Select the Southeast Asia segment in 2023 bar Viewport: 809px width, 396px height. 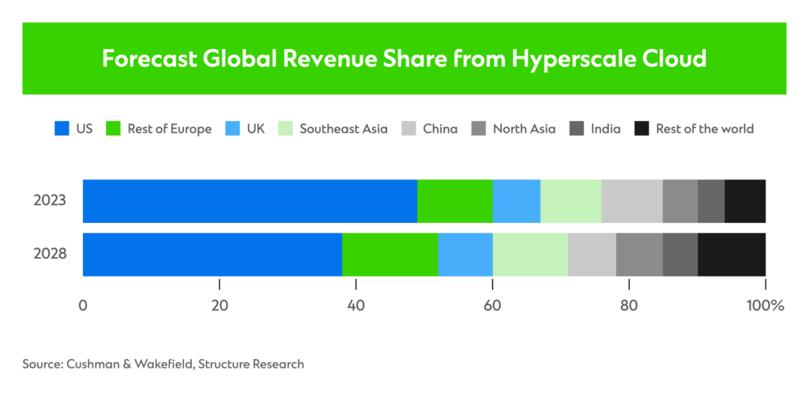point(570,201)
